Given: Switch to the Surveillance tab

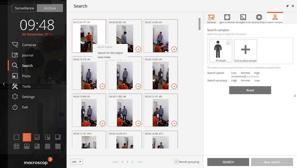Looking at the screenshot, I should 24,8.
